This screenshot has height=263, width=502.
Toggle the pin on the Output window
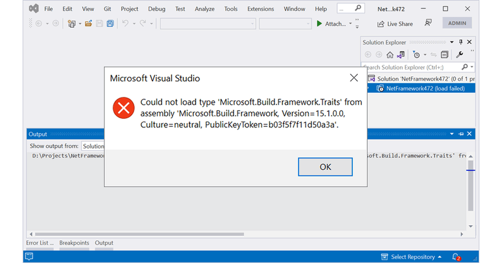coord(461,134)
